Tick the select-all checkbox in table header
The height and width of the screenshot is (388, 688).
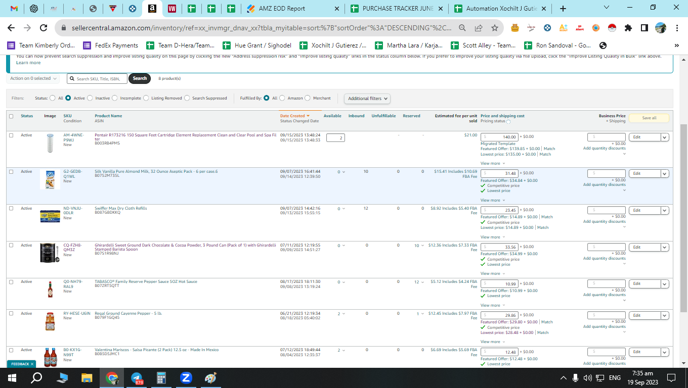11,116
